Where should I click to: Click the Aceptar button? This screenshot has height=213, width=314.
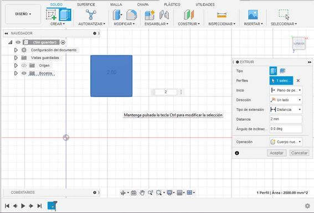click(276, 153)
